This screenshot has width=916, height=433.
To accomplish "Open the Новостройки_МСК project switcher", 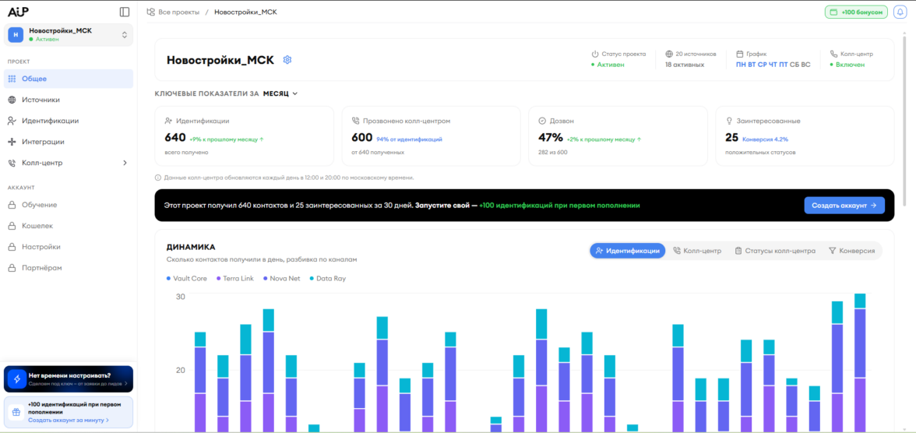I will pos(69,34).
